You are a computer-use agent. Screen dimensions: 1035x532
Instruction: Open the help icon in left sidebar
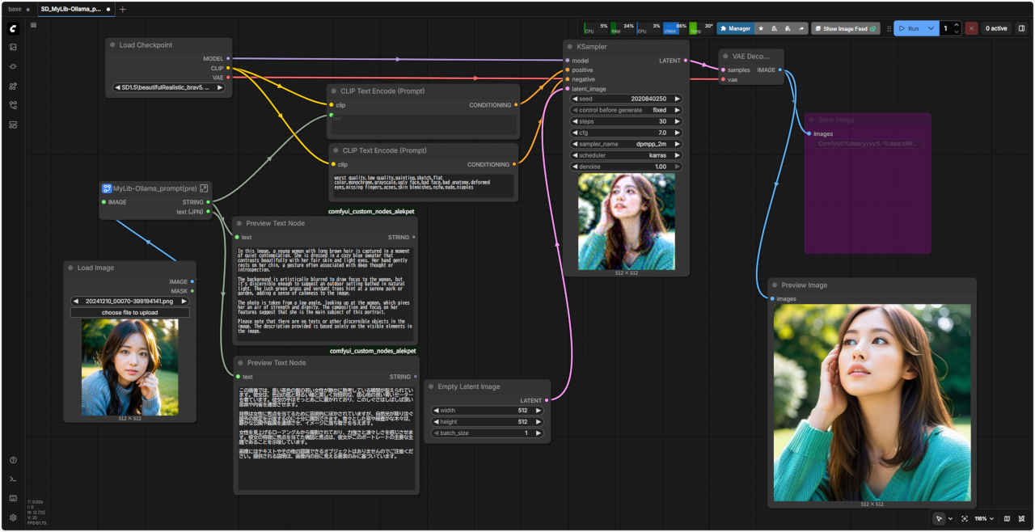pyautogui.click(x=13, y=460)
